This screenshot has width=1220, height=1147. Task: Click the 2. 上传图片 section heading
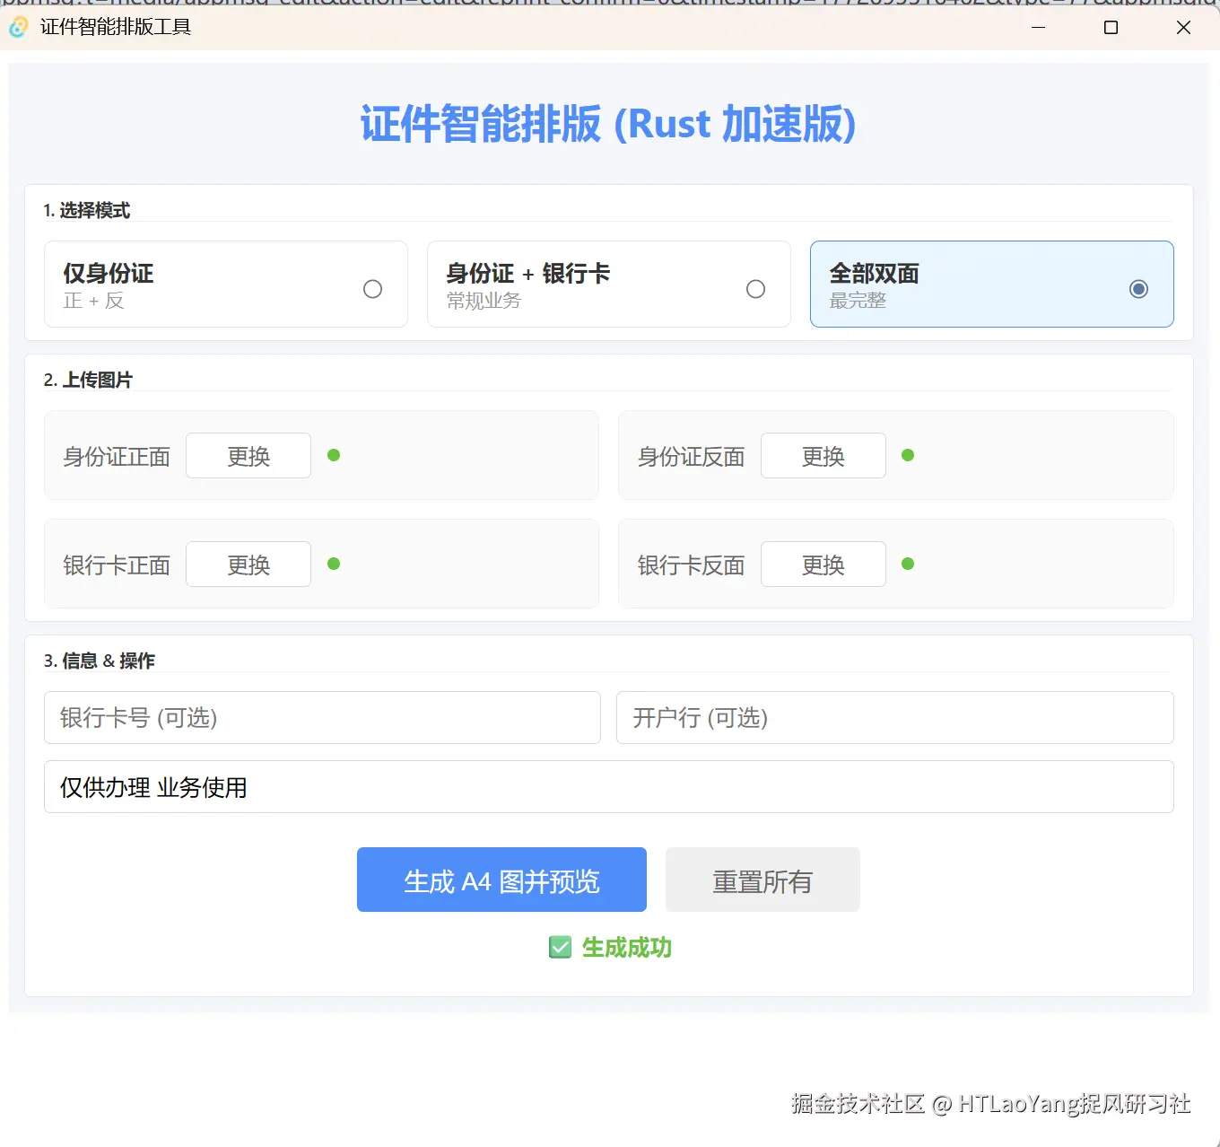coord(88,380)
